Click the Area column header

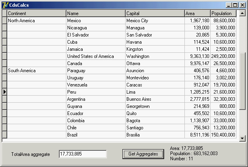(197, 13)
